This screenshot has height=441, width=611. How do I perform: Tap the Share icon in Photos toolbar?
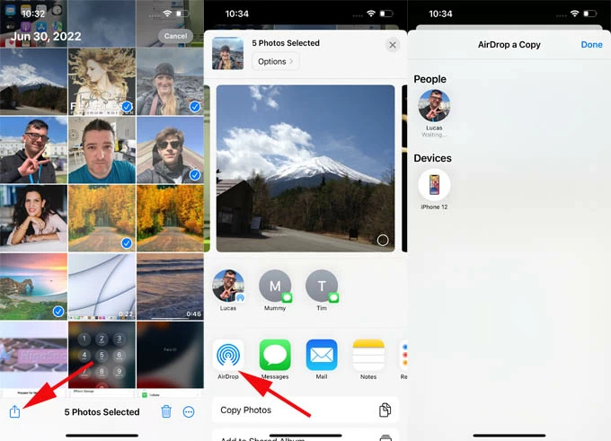point(14,411)
